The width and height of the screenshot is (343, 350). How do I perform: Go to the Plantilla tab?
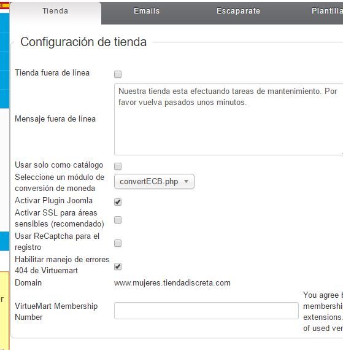[x=327, y=11]
